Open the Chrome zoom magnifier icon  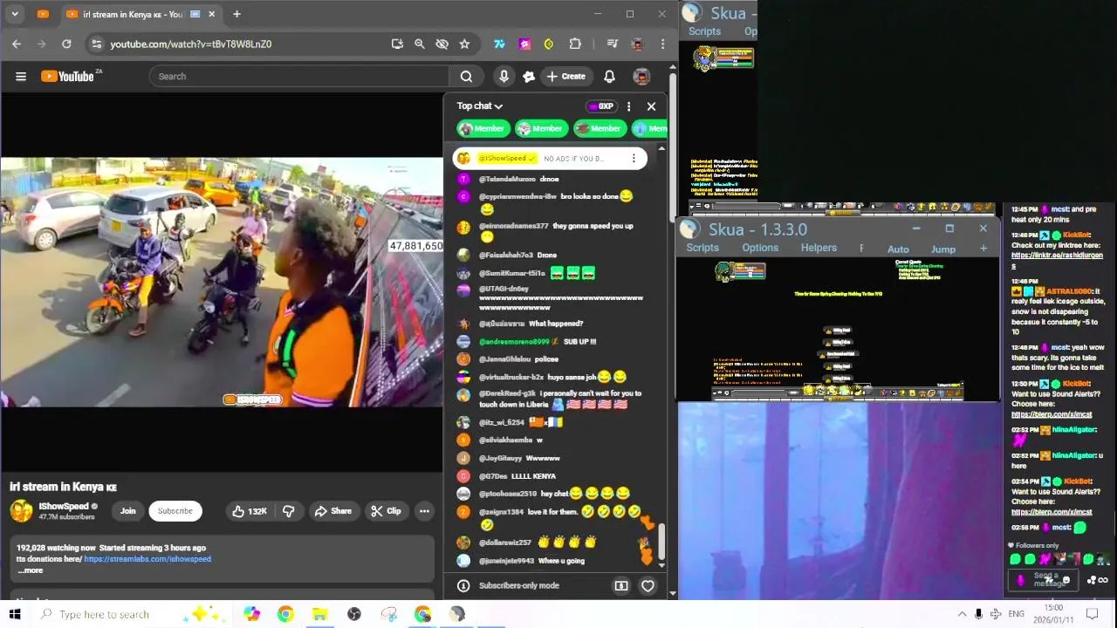pyautogui.click(x=419, y=44)
